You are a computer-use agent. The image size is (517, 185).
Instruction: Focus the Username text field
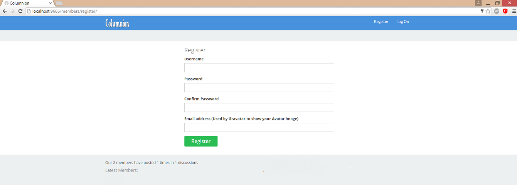click(259, 68)
